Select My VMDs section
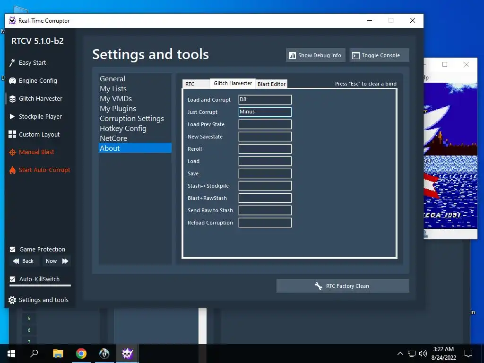 [x=135, y=98]
